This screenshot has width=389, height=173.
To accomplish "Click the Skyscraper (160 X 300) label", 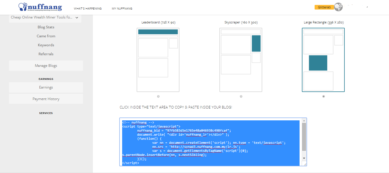I will (241, 22).
